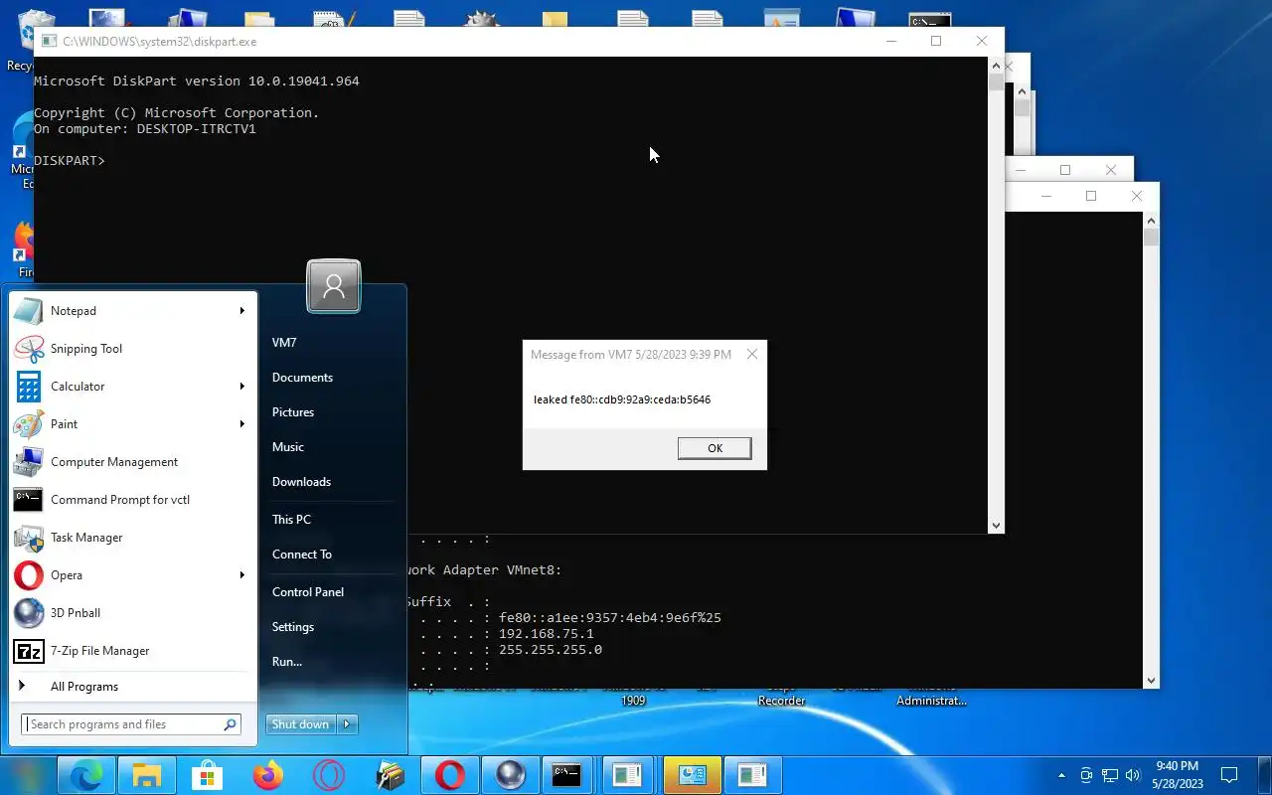
Task: Open Control Panel from Start menu
Action: [x=308, y=592]
